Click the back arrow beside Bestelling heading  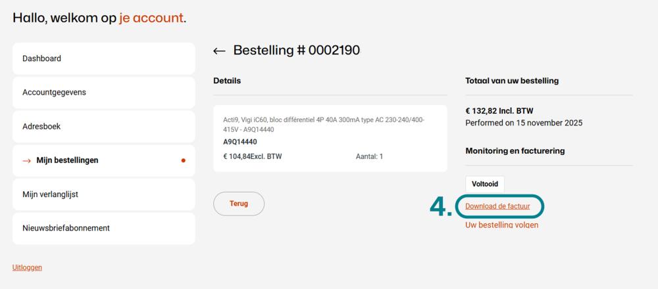click(219, 51)
